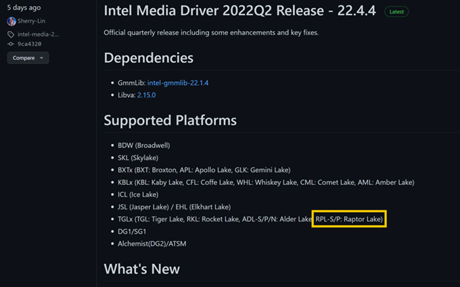The image size is (460, 287).
Task: Click the JSL (Jasper Lake) / EHL list item
Action: point(174,207)
